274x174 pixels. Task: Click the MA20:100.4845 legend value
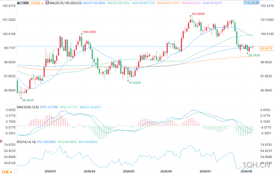94,3
